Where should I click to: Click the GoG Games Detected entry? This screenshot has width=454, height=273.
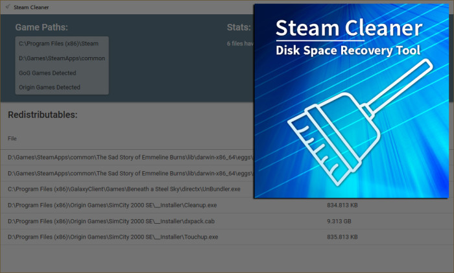pyautogui.click(x=47, y=73)
